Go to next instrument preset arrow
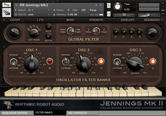This screenshot has height=116, width=166. (x=101, y=5)
